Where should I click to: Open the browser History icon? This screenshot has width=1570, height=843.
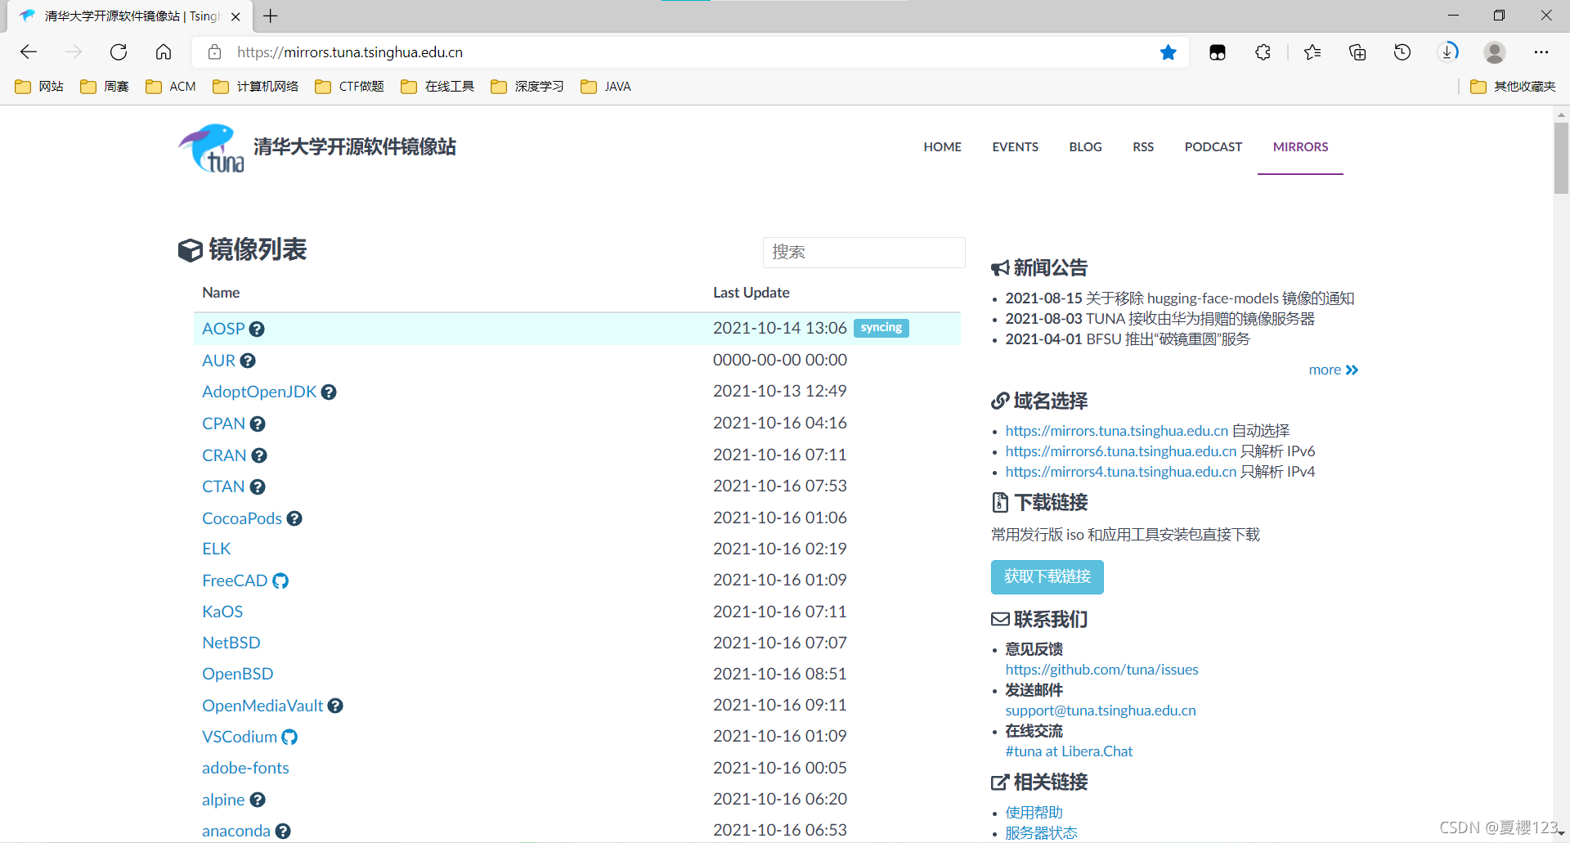[x=1402, y=52]
